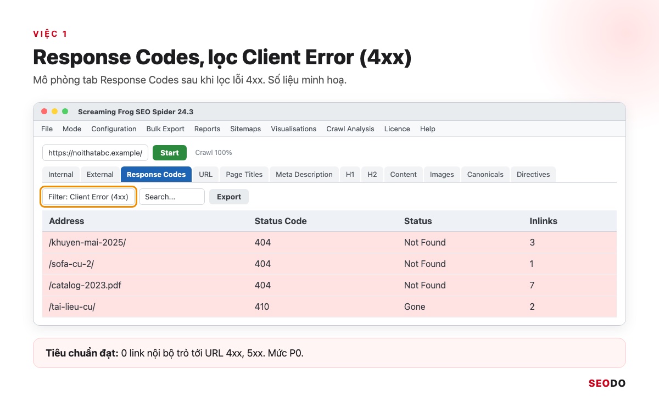Viewport: 659px width, 401px height.
Task: Open the Sitemaps menu
Action: click(x=245, y=129)
